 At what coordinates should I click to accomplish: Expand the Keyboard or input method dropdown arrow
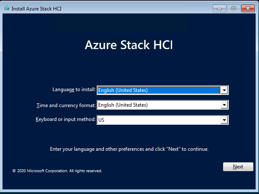[x=224, y=120]
